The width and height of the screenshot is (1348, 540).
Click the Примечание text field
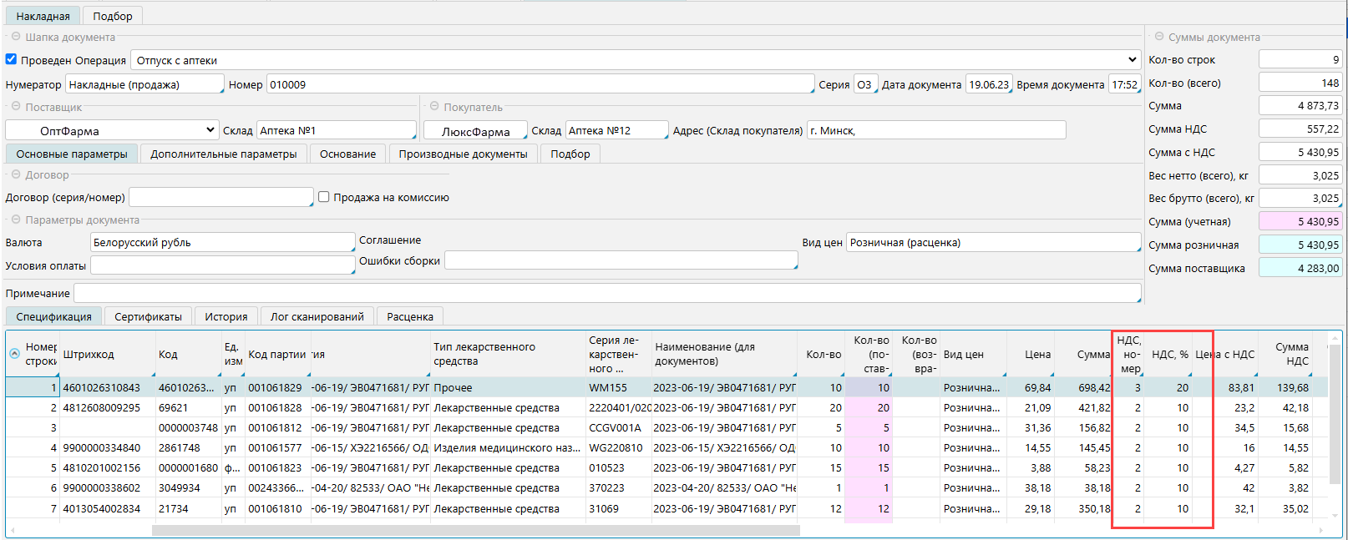click(x=606, y=293)
